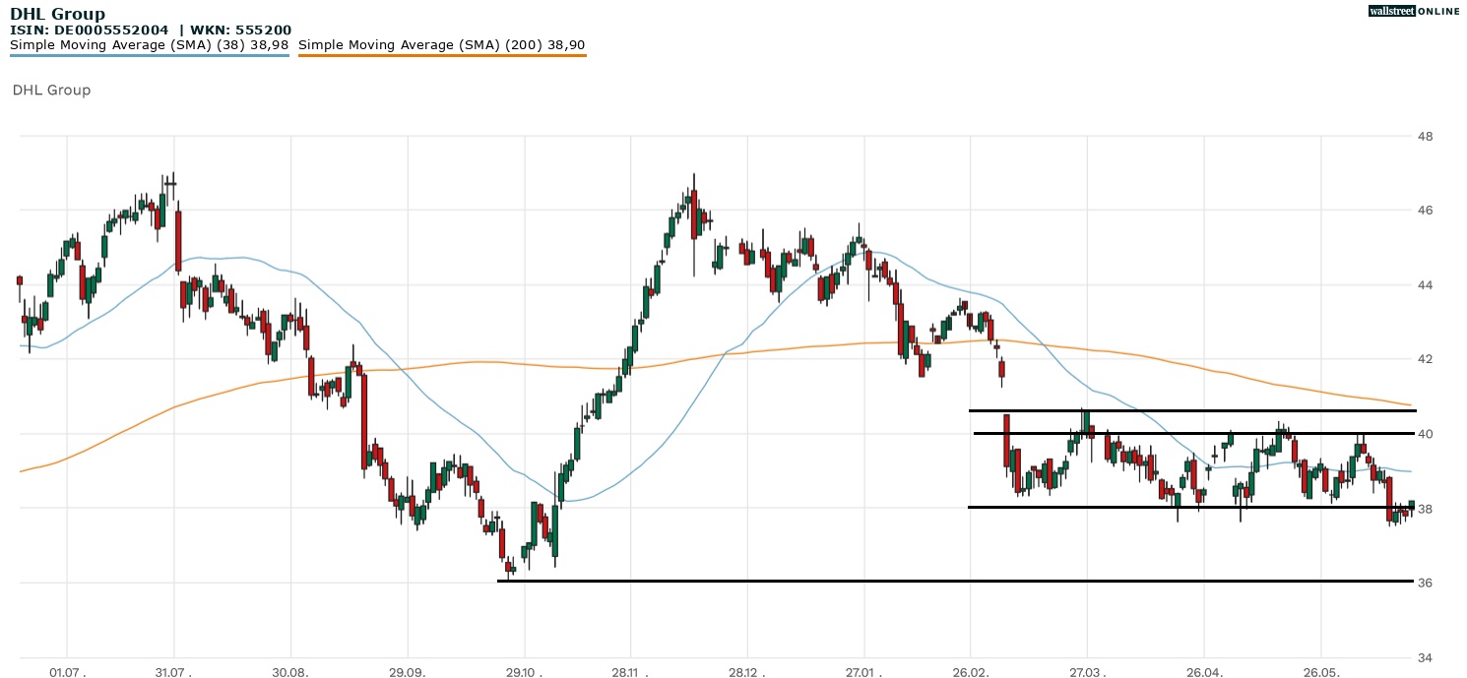Select the 01.07. date on the x-axis
This screenshot has height=678, width=1467.
pos(66,671)
